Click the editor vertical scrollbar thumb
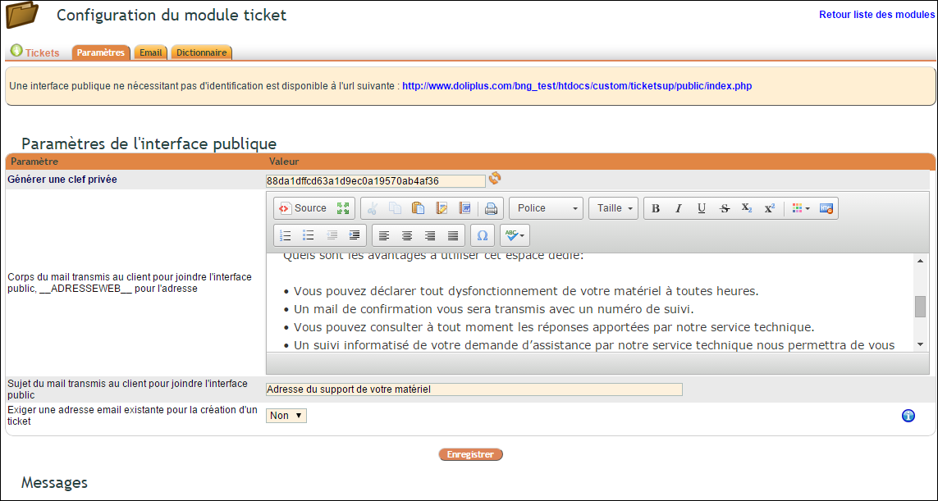Image resolution: width=938 pixels, height=501 pixels. [920, 307]
